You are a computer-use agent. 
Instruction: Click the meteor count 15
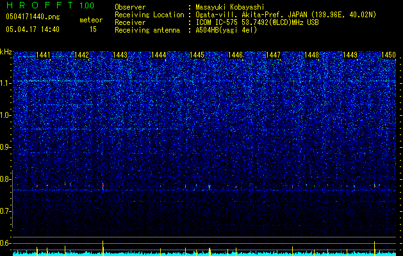pos(93,29)
